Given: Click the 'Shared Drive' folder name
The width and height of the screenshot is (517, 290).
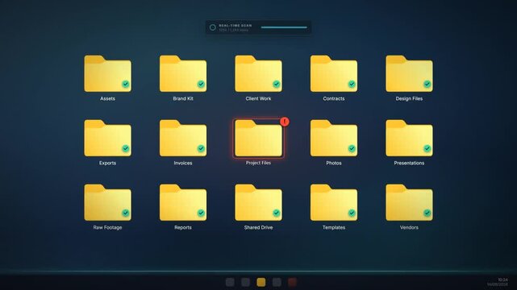Looking at the screenshot, I should pos(258,227).
